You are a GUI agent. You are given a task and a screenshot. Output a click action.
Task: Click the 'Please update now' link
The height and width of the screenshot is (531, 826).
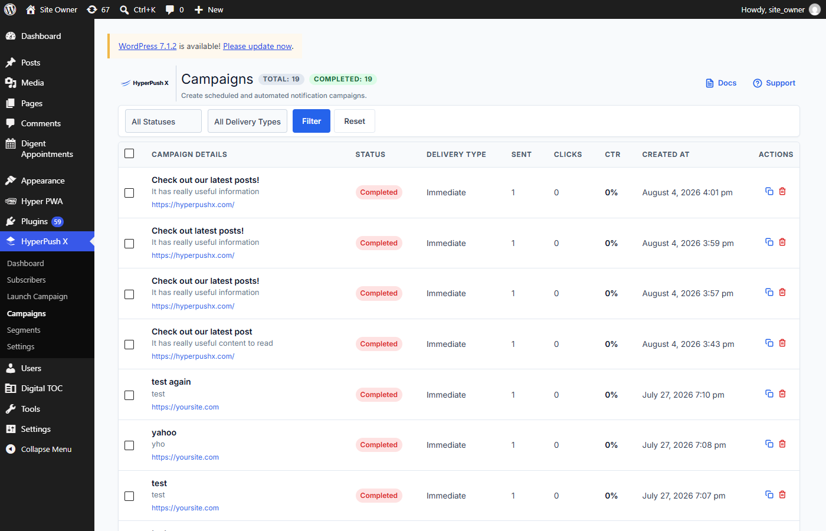click(x=257, y=46)
